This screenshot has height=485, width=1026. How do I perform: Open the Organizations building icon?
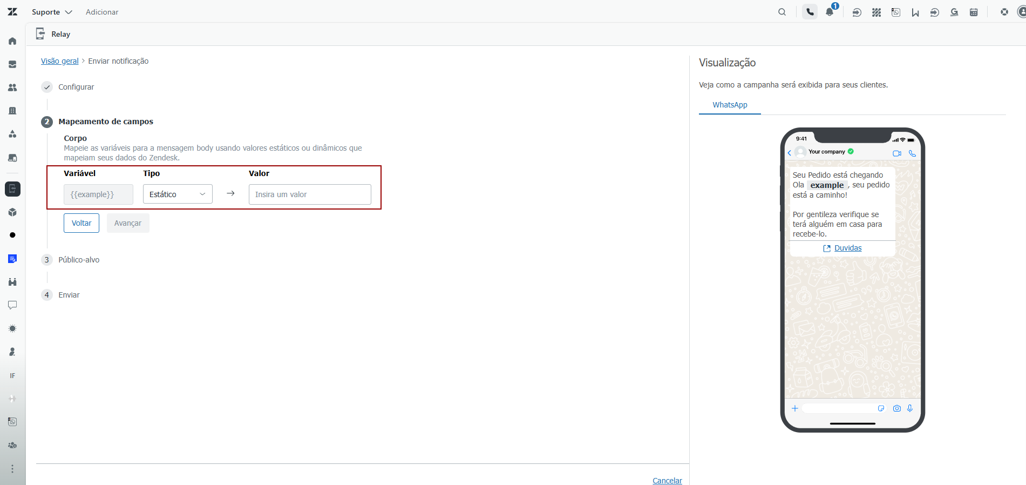(x=12, y=111)
